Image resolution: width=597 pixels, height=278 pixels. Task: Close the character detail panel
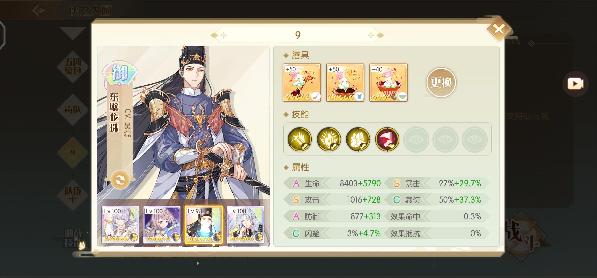pyautogui.click(x=499, y=29)
